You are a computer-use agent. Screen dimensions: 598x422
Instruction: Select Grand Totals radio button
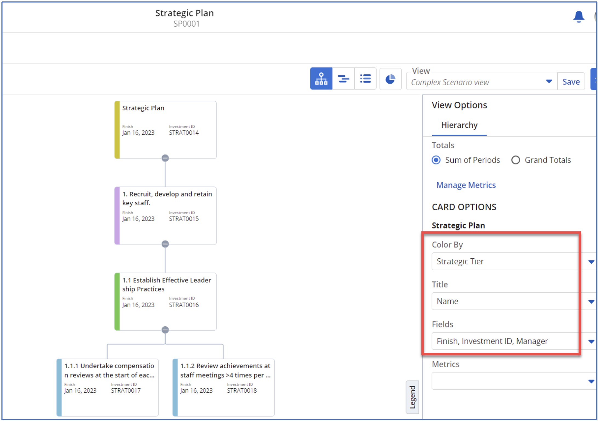click(516, 160)
